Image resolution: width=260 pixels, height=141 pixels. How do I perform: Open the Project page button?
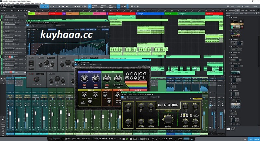(247, 6)
